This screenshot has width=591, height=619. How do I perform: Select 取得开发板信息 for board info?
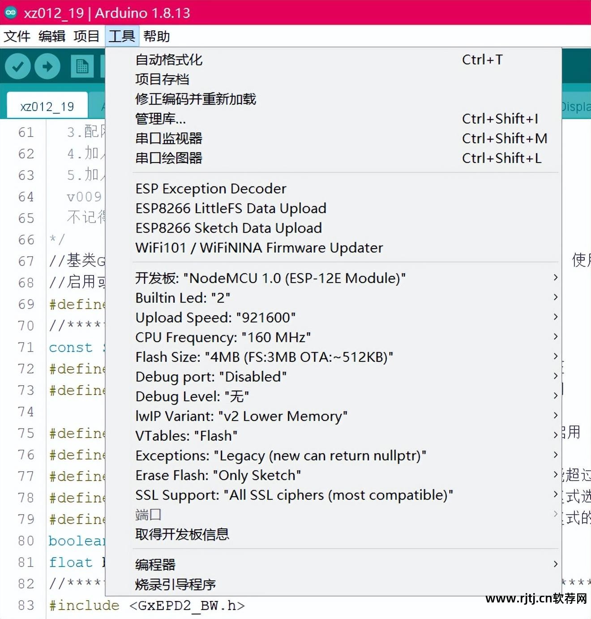click(x=182, y=534)
